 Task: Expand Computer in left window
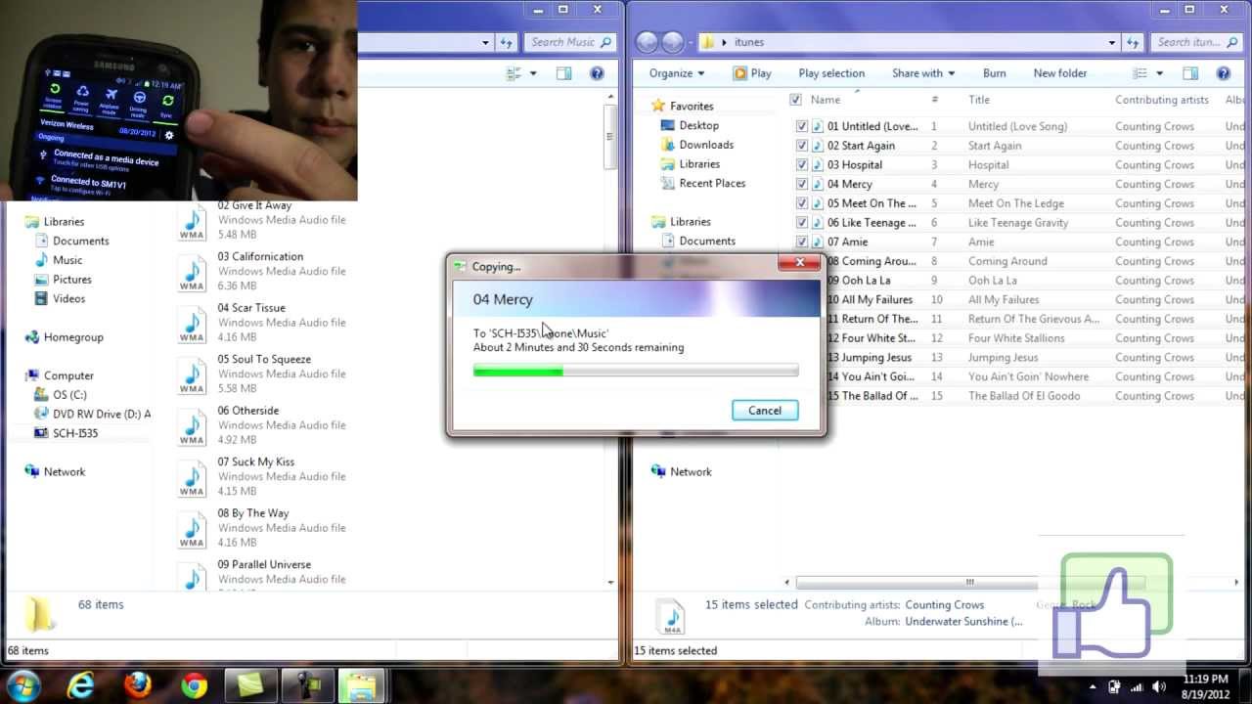click(68, 375)
